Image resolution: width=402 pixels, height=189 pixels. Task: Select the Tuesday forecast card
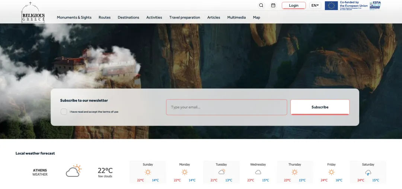221,172
